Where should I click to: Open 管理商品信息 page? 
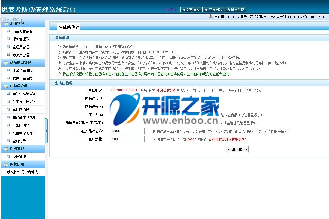22,78
